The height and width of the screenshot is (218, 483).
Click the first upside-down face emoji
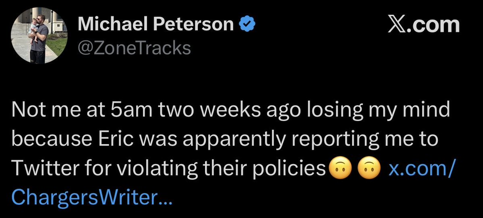click(x=340, y=169)
